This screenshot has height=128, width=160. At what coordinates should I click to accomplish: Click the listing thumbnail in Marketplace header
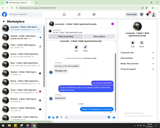coord(50,31)
